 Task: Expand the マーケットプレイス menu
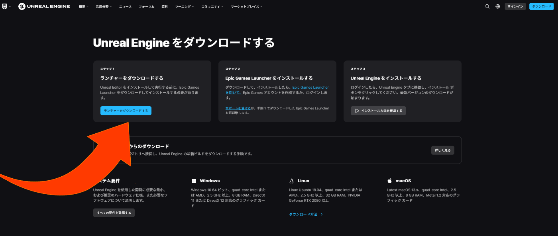tap(246, 7)
